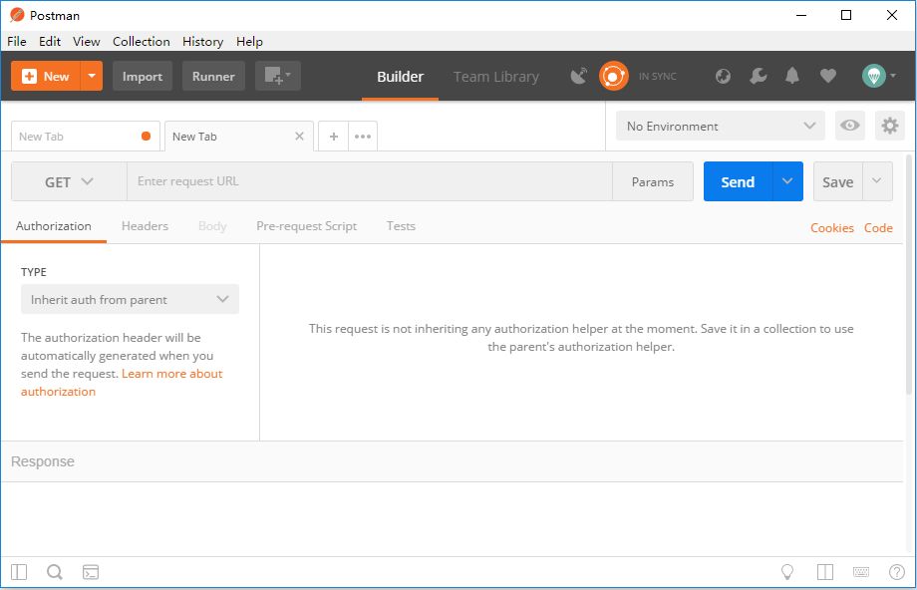Expand the Save button dropdown arrow
This screenshot has width=917, height=590.
[877, 181]
